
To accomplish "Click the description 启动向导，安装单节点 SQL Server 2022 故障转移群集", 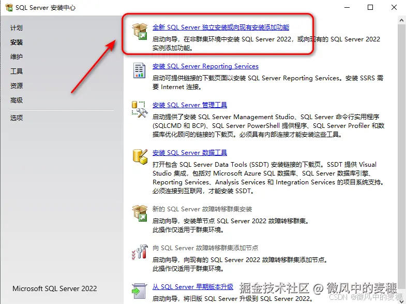I will click(231, 221).
